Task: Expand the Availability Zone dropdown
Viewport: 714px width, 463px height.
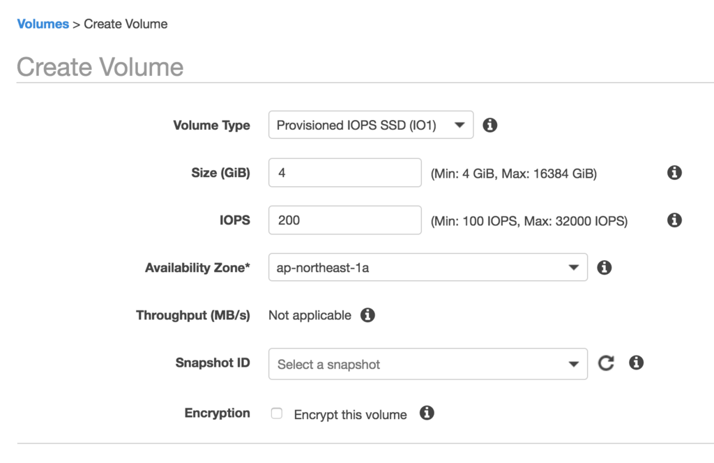Action: coord(427,268)
